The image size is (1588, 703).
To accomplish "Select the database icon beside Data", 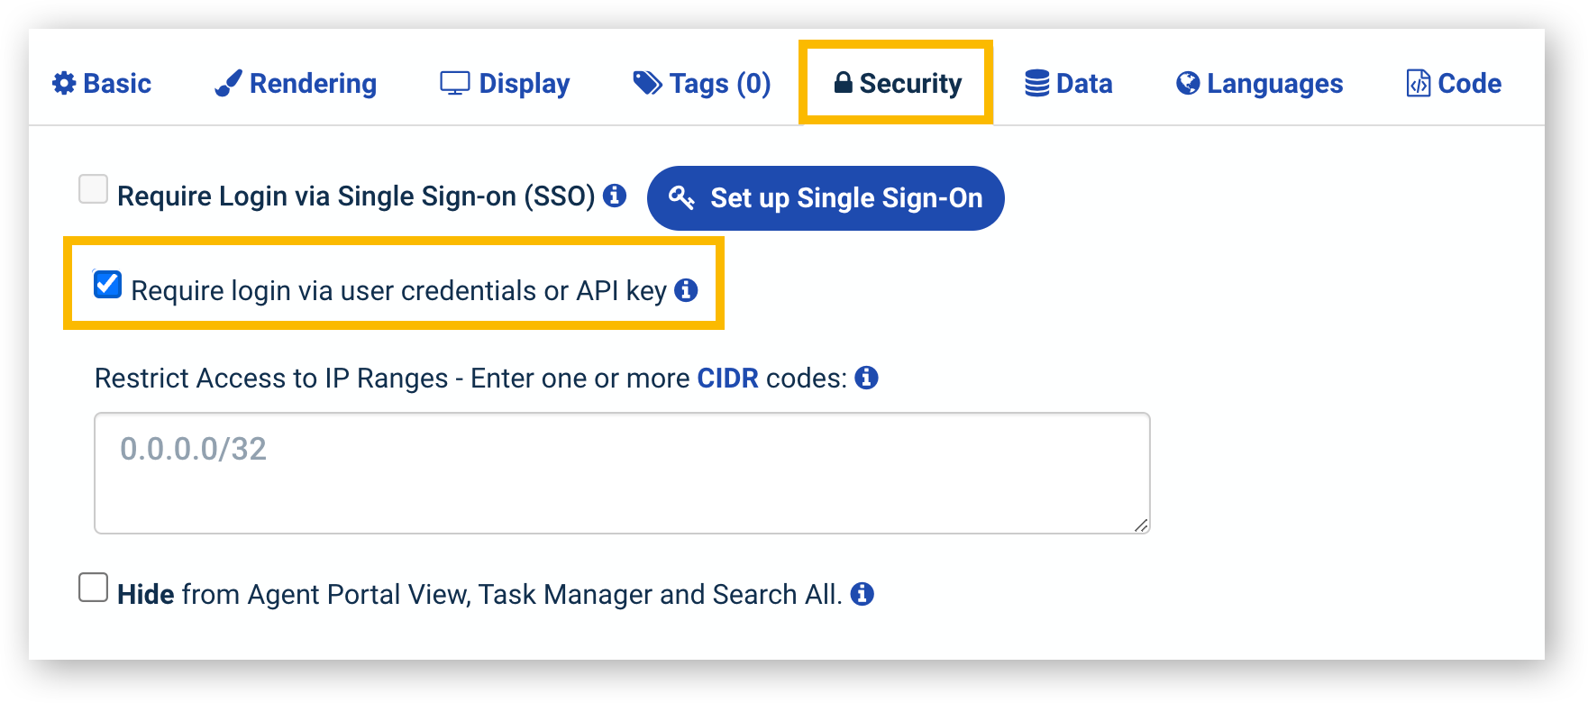I will [1037, 84].
